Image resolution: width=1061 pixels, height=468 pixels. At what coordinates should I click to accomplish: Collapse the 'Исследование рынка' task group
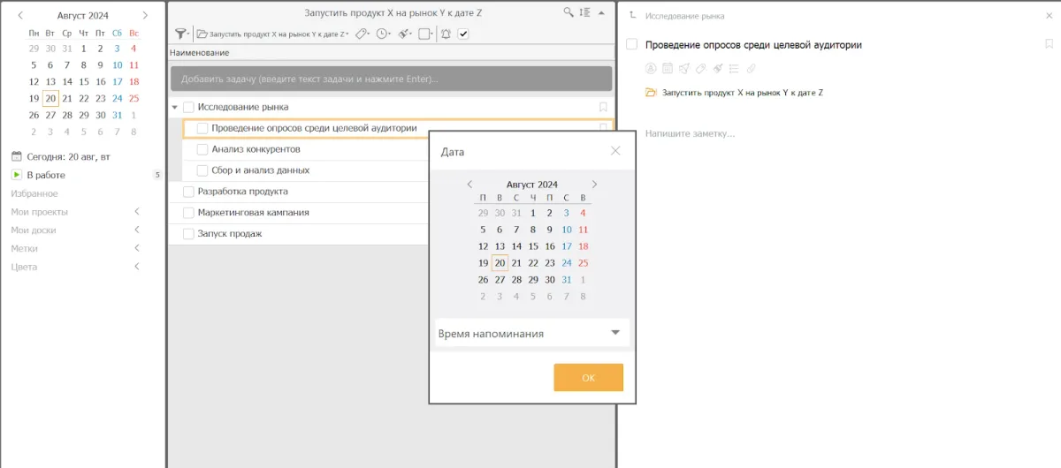pyautogui.click(x=174, y=108)
